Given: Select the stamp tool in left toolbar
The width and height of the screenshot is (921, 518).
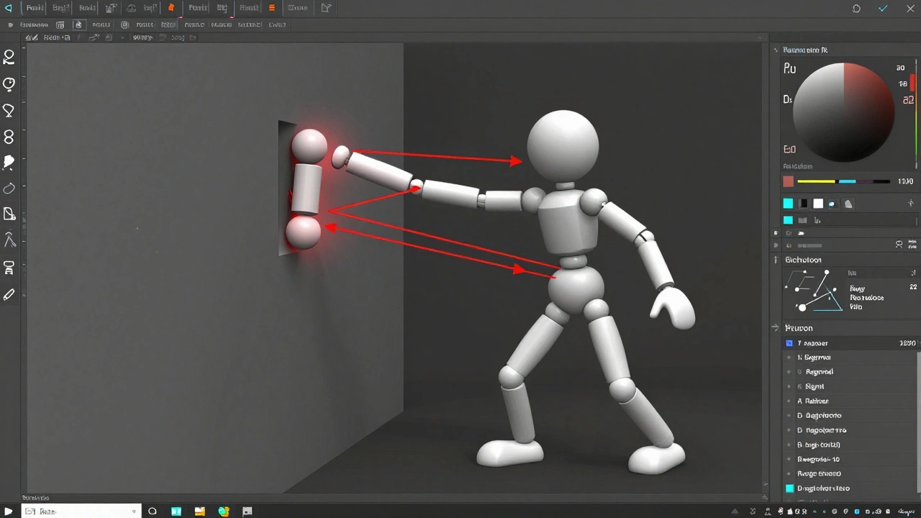Looking at the screenshot, I should (9, 268).
